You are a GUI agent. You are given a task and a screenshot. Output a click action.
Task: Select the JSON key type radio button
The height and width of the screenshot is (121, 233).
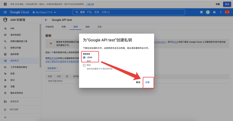[84, 57]
